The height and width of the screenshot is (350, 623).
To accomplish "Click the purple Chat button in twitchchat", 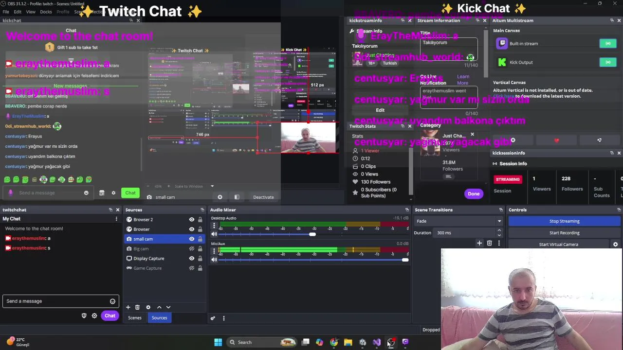I will click(110, 316).
